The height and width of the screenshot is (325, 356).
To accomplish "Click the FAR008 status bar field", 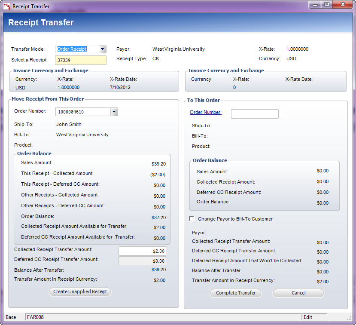I will point(163,317).
